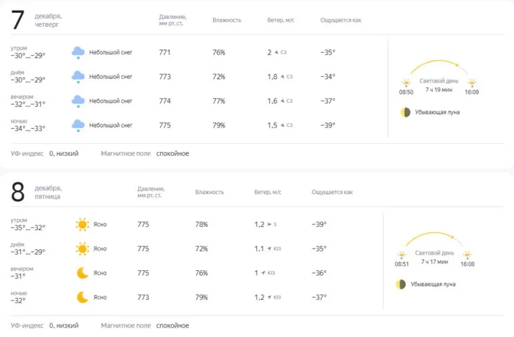Click the moon icon for December 8 evening
The width and height of the screenshot is (514, 337).
[83, 273]
